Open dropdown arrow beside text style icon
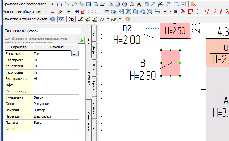Image resolution: width=229 pixels, height=141 pixels. [108, 19]
